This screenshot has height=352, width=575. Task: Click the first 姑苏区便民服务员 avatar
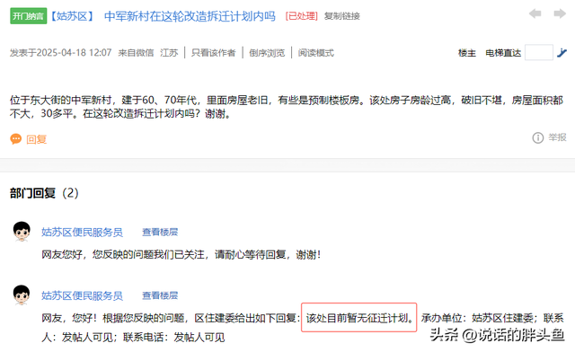(x=22, y=232)
